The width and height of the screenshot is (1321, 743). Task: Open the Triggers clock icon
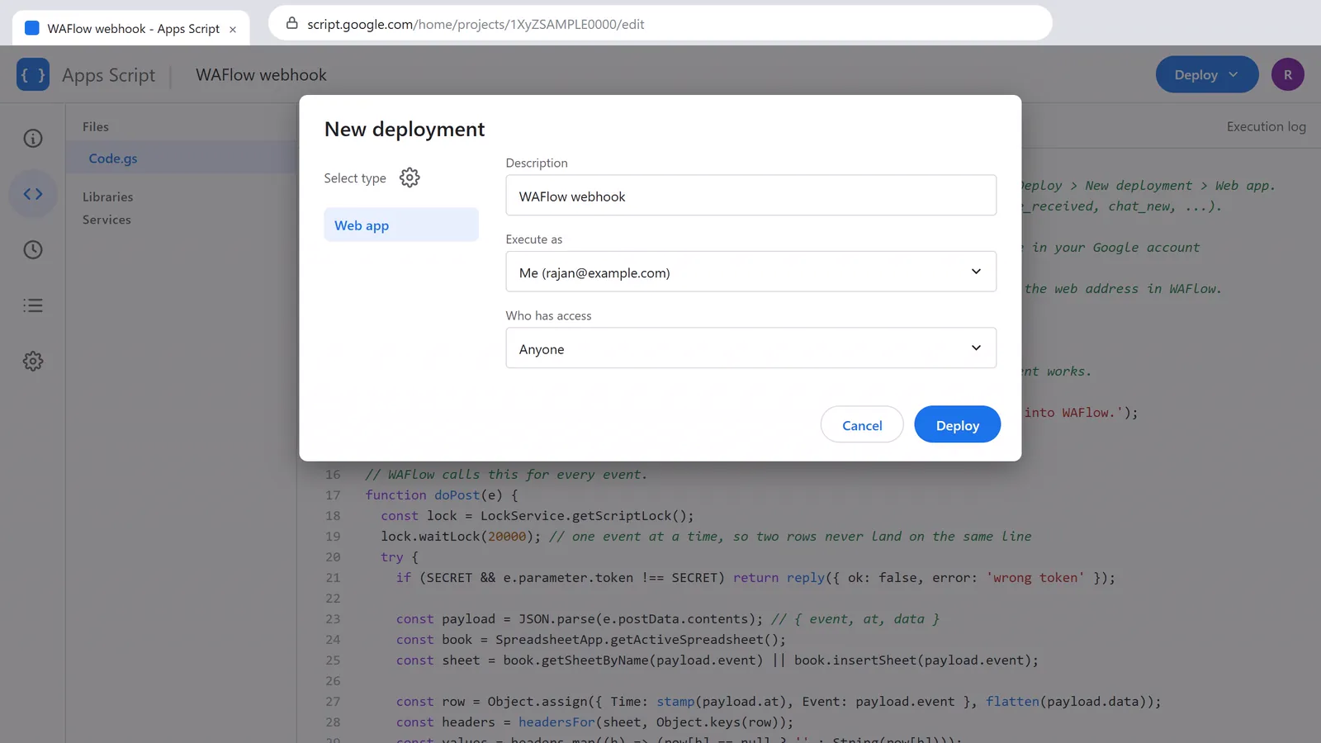click(33, 250)
